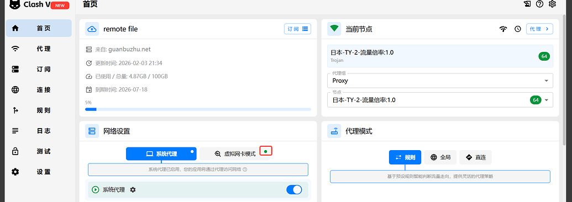Click the 来自: guanbuzhu.net source text
This screenshot has width=572, height=202.
tap(123, 49)
